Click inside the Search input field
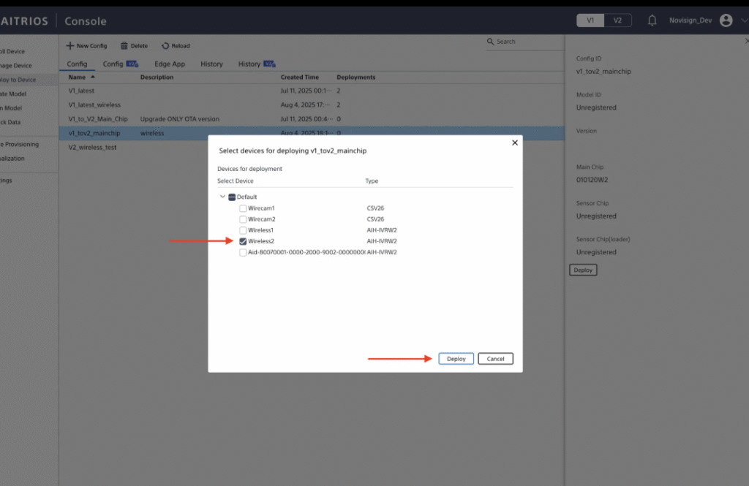The width and height of the screenshot is (749, 486). 527,42
